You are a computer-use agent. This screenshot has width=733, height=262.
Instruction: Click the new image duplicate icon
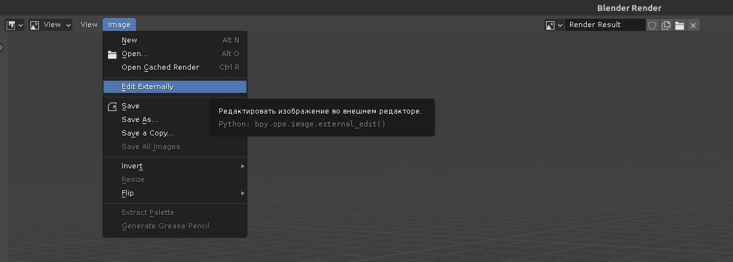point(666,25)
